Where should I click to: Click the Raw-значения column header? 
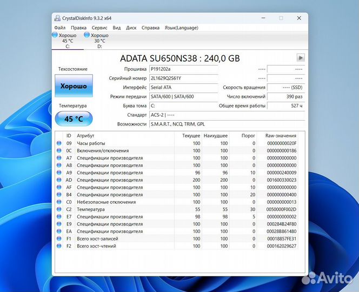[x=278, y=136]
